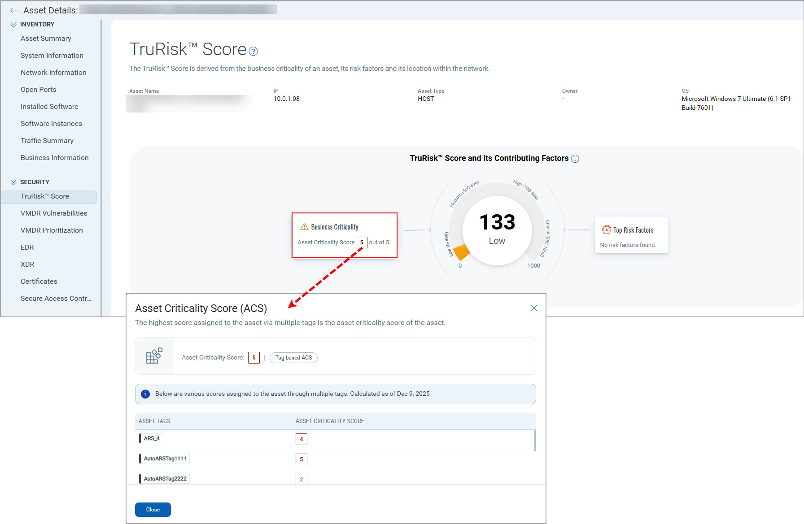The height and width of the screenshot is (524, 804).
Task: Click the No risk factors found text
Action: pos(628,245)
